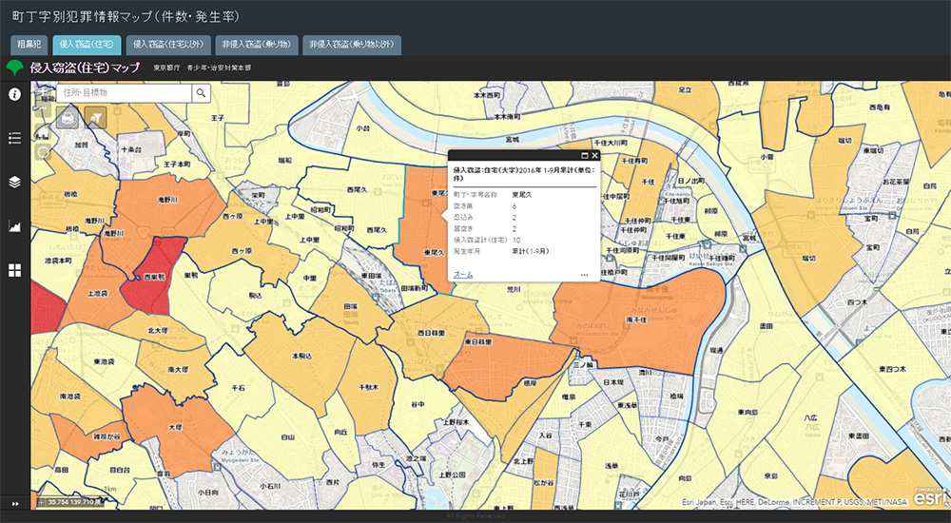
Task: Click the print widget icon on the map
Action: coord(68,117)
